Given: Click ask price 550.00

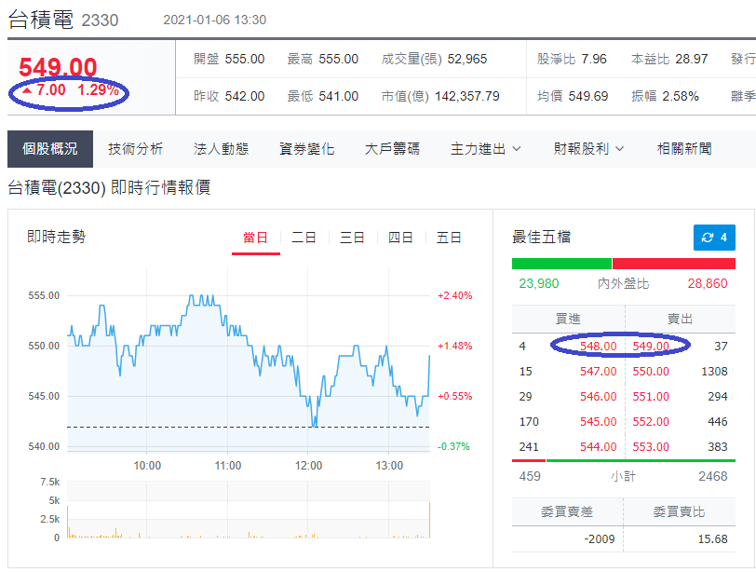Looking at the screenshot, I should (651, 372).
